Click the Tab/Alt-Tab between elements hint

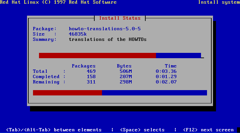54,130
